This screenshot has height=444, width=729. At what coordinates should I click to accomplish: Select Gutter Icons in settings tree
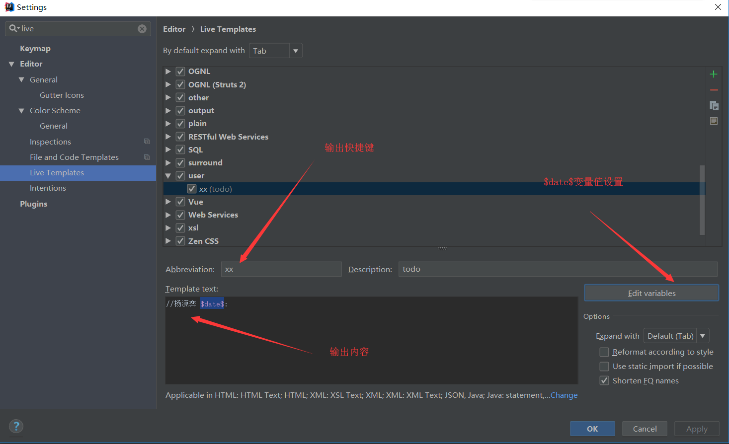(62, 95)
